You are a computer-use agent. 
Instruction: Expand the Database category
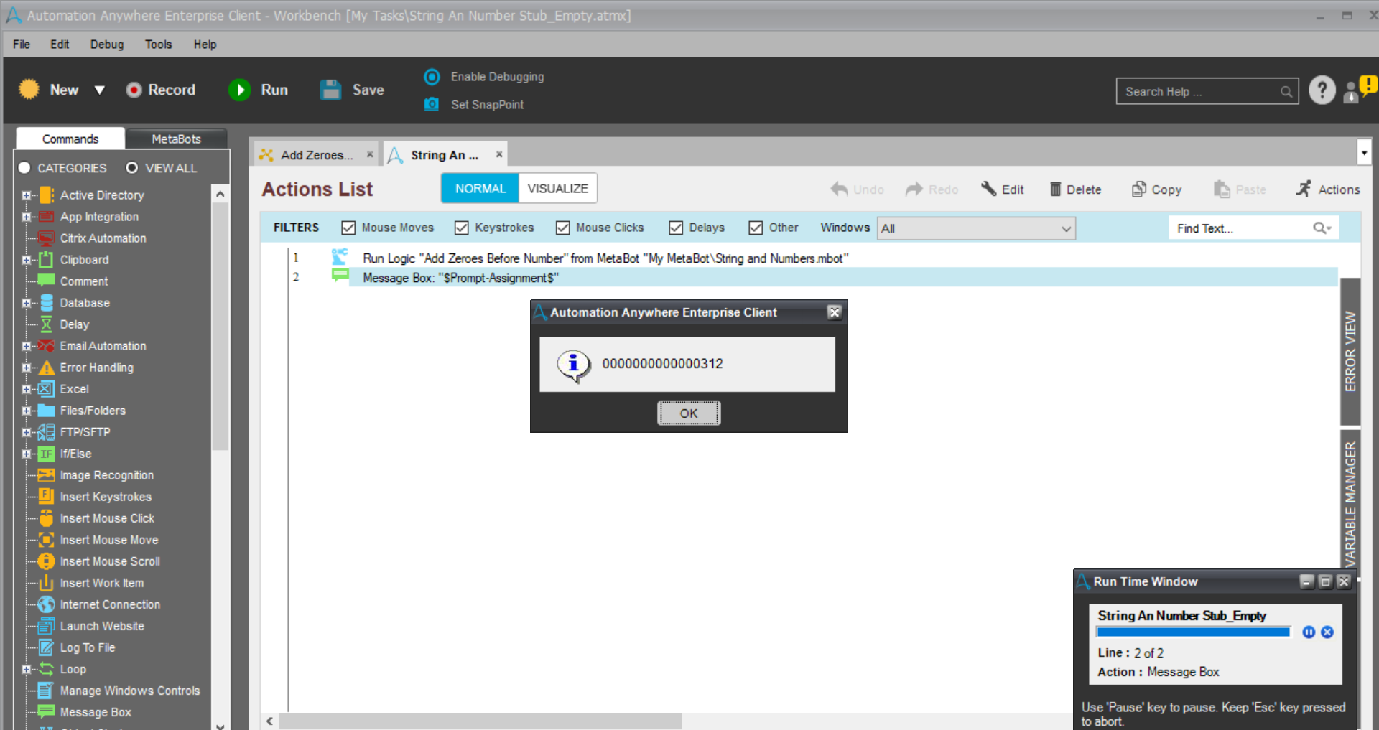(27, 303)
